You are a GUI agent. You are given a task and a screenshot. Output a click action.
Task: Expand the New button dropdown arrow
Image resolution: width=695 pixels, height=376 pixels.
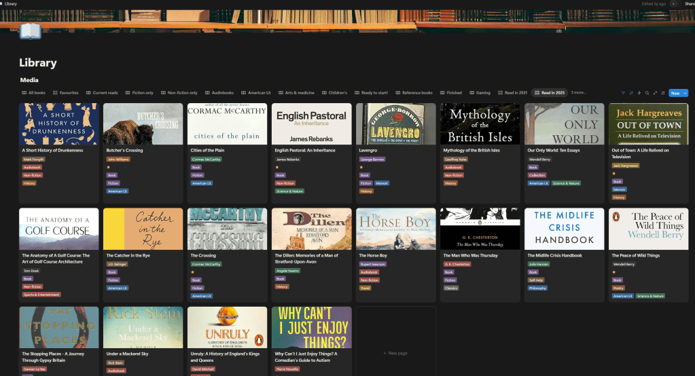pos(685,93)
